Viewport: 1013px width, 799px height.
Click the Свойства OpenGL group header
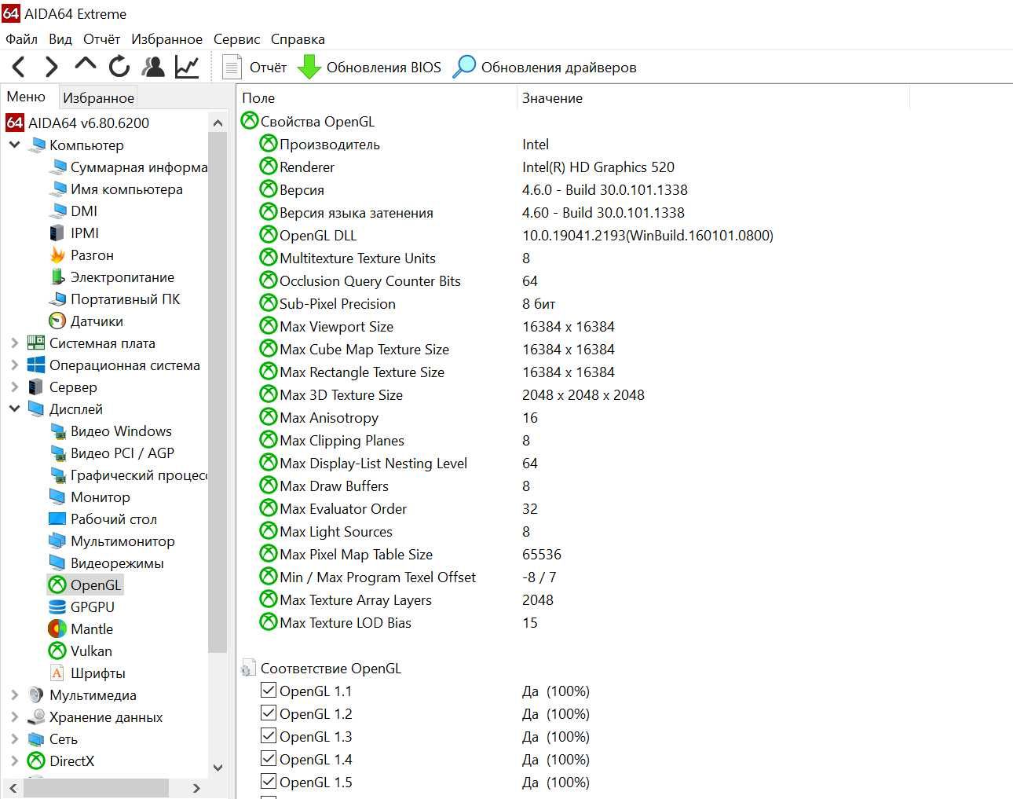[308, 121]
